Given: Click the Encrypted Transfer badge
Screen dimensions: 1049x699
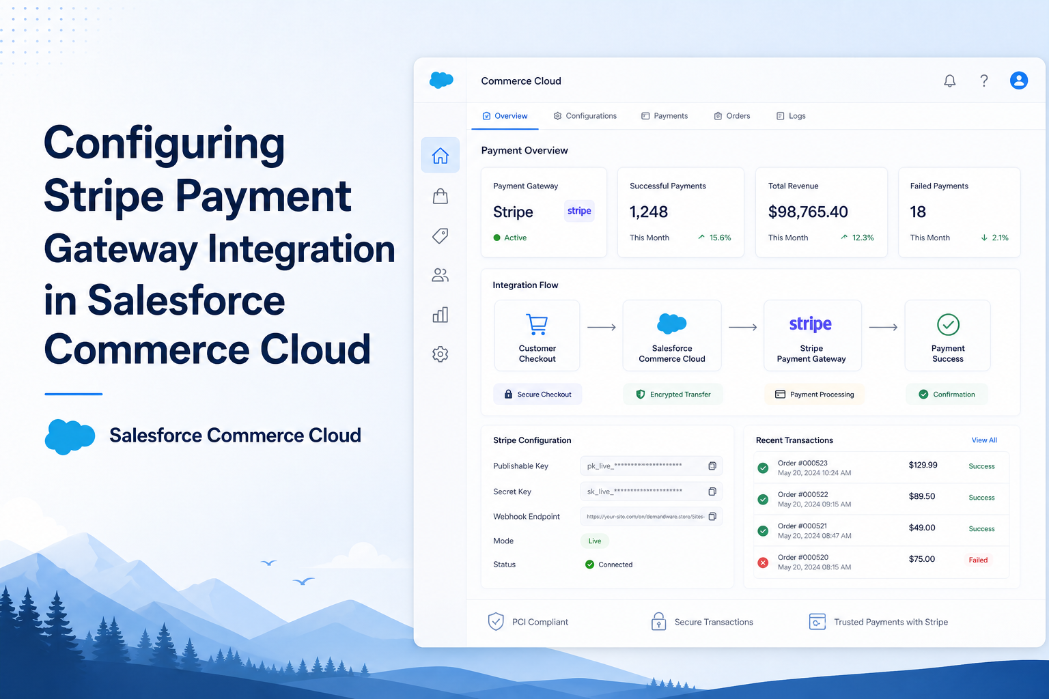Looking at the screenshot, I should tap(673, 395).
